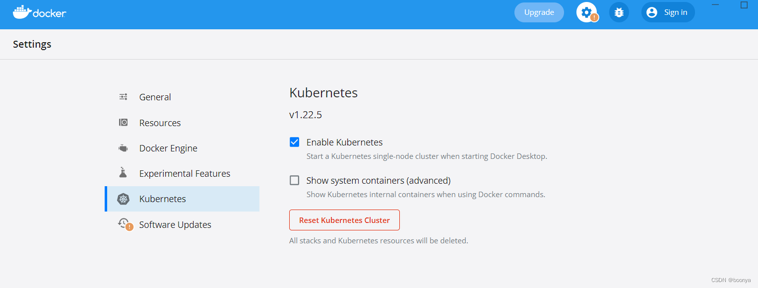Screen dimensions: 758x288
Task: Click the Experimental Features flask icon
Action: (x=124, y=173)
